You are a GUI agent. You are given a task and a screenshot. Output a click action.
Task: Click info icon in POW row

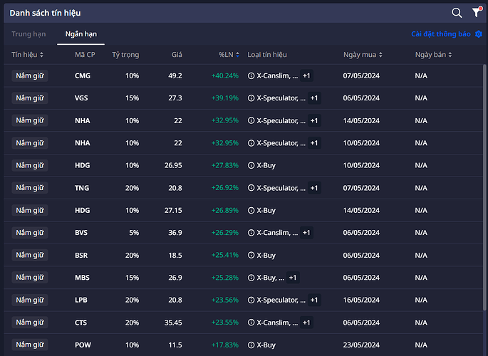pos(251,345)
